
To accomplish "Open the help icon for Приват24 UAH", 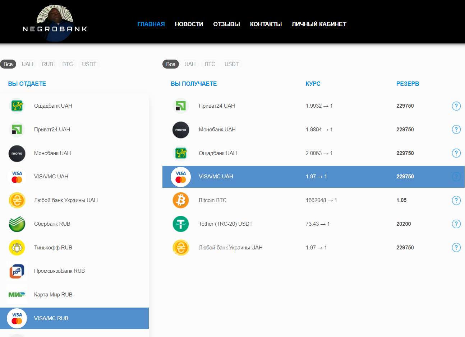I will coord(456,106).
